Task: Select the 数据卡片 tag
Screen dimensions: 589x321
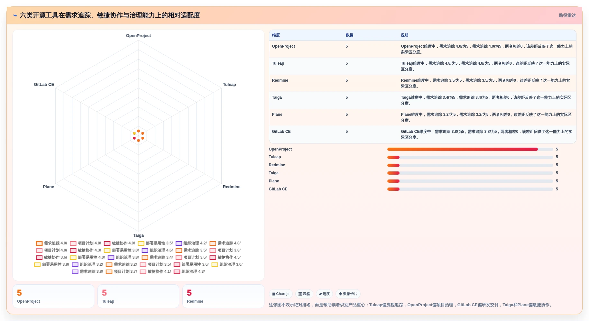Action: coord(348,294)
